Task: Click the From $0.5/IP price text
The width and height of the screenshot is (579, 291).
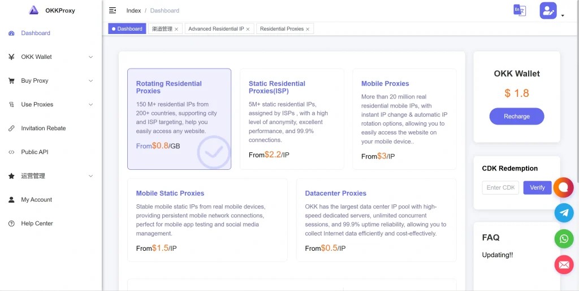Action: click(325, 249)
